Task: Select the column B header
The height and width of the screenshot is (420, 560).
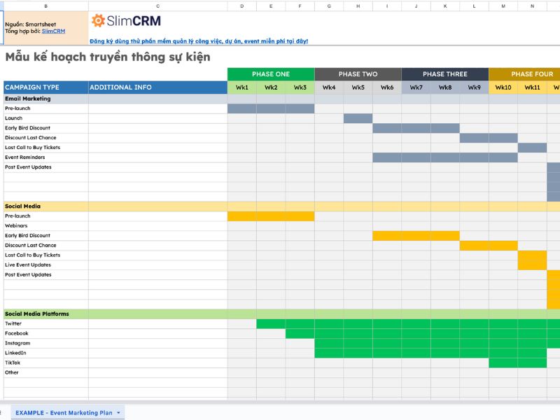Action: (x=46, y=6)
